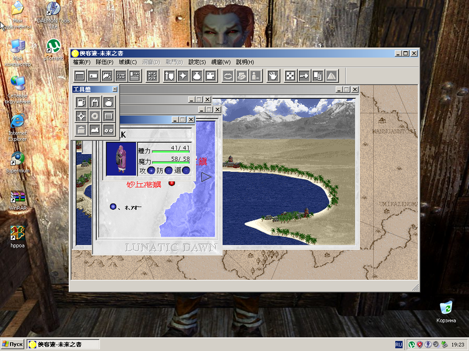The height and width of the screenshot is (351, 469).
Task: Select the boot shoe icon in tool palette
Action: [x=95, y=130]
